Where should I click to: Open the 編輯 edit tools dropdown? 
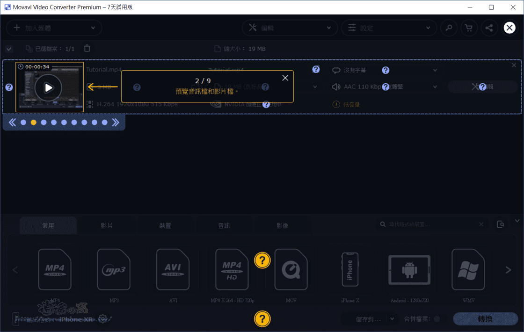[x=289, y=28]
